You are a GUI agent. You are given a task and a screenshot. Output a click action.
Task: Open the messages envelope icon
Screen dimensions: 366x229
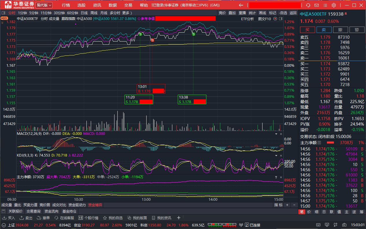[x=317, y=5]
